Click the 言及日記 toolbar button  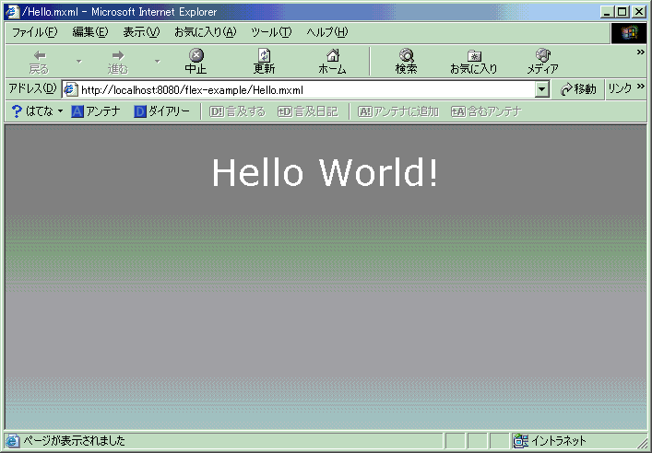click(x=308, y=111)
